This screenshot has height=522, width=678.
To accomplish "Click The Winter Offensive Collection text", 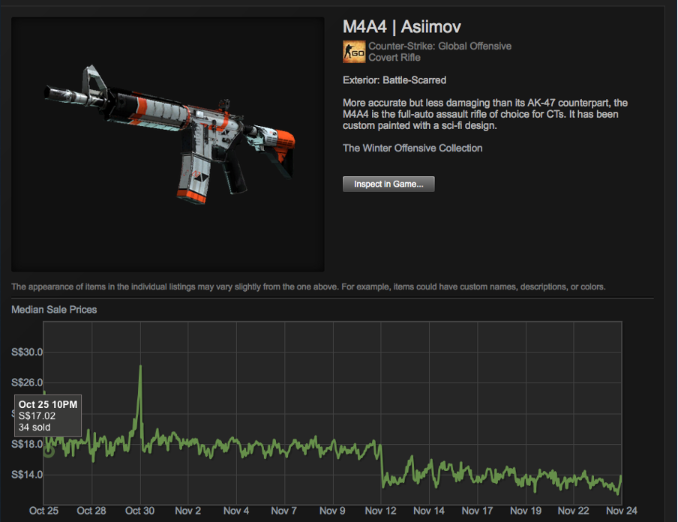I will (412, 148).
